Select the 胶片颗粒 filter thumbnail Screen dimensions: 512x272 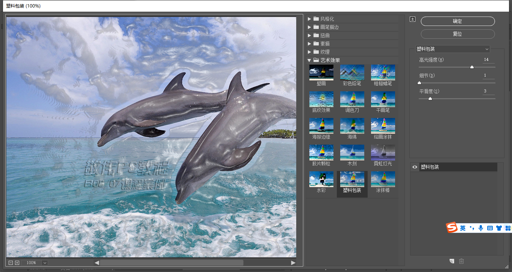(x=321, y=153)
